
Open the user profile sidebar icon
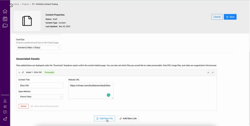click(5, 101)
